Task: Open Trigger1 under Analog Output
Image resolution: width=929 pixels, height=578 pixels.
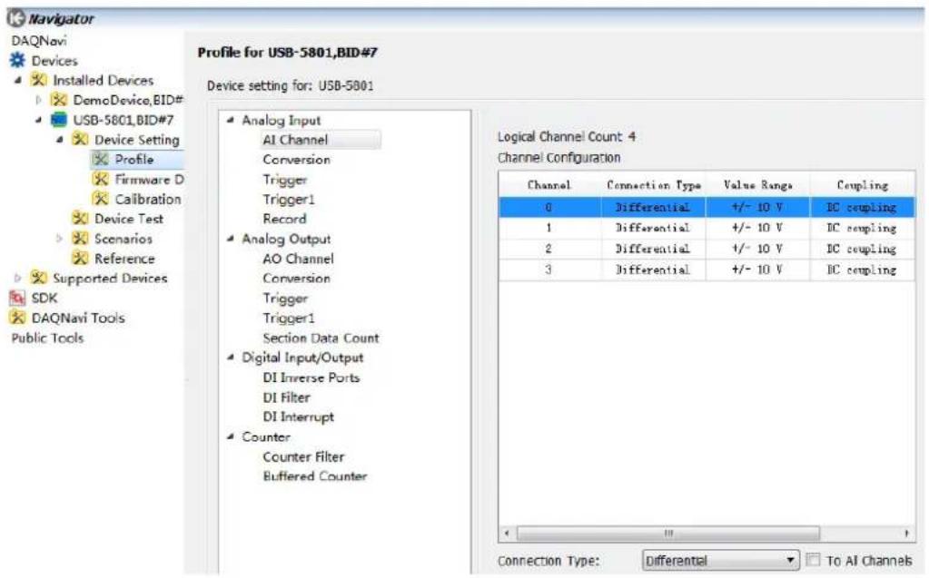Action: coord(289,318)
